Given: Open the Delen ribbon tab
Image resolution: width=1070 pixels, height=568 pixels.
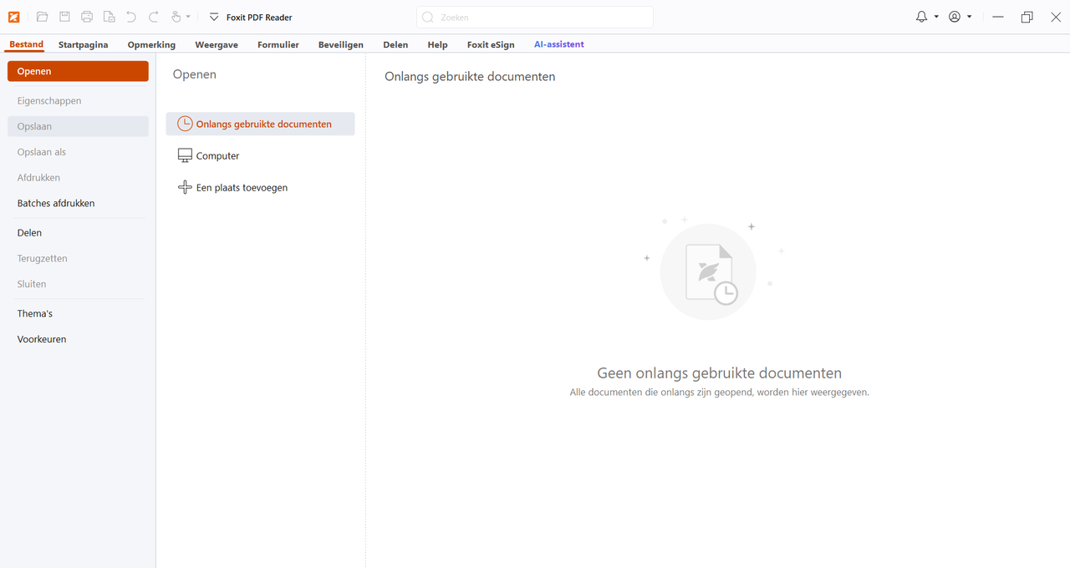Looking at the screenshot, I should [395, 44].
